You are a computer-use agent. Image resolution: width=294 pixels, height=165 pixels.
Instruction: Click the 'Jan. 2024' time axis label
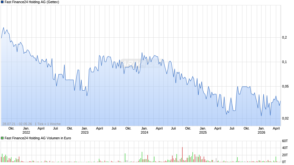[x=144, y=130]
